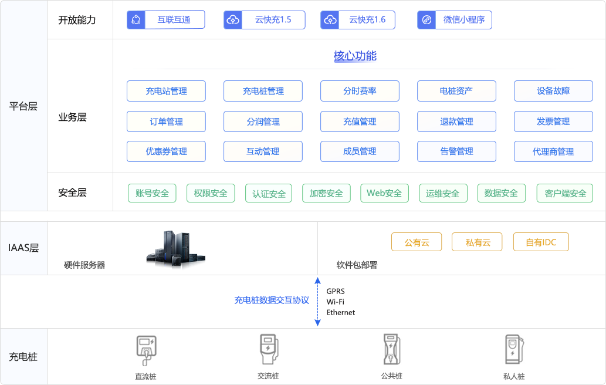Image resolution: width=606 pixels, height=385 pixels.
Task: Click the 云快充1.6 cloud icon
Action: pos(330,20)
